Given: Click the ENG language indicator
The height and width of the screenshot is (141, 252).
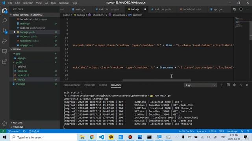Looking at the screenshot, I should pyautogui.click(x=223, y=137).
